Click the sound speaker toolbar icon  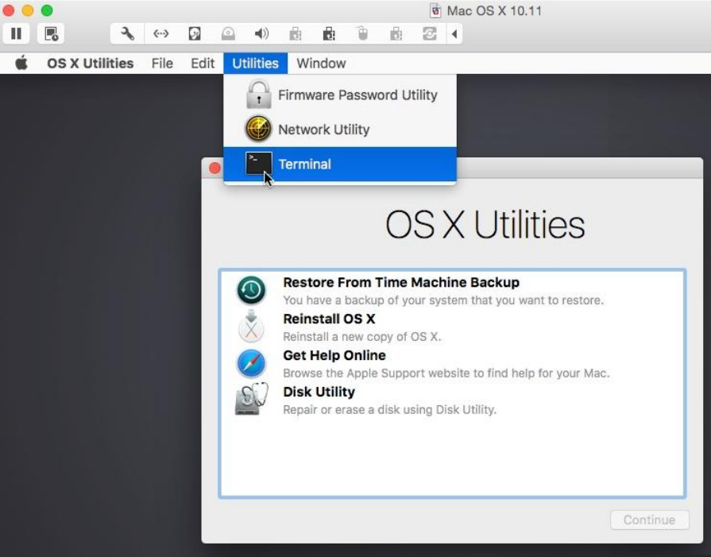261,34
